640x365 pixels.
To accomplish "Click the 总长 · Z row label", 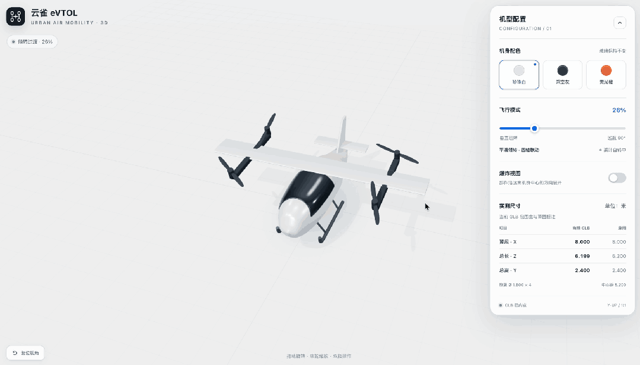I will [508, 256].
